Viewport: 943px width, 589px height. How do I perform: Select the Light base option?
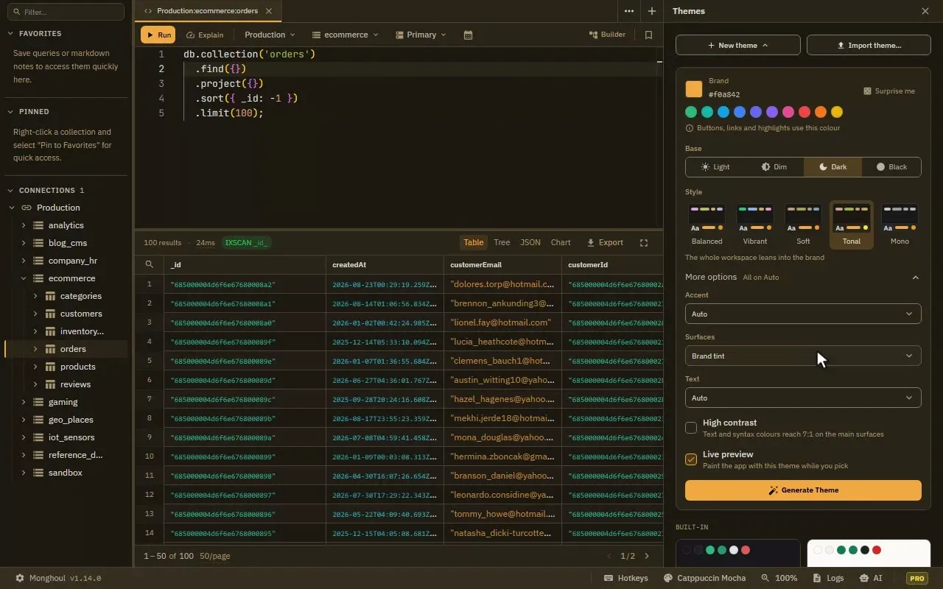[715, 167]
